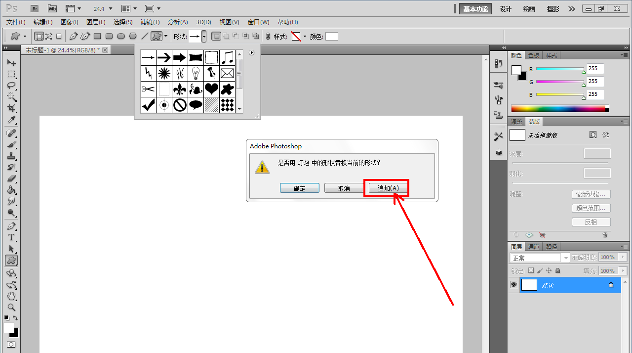The image size is (632, 353).
Task: Open the tool preset picker arrow
Action: coord(25,37)
